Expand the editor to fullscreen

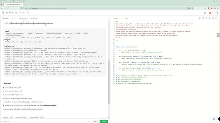pos(216,18)
